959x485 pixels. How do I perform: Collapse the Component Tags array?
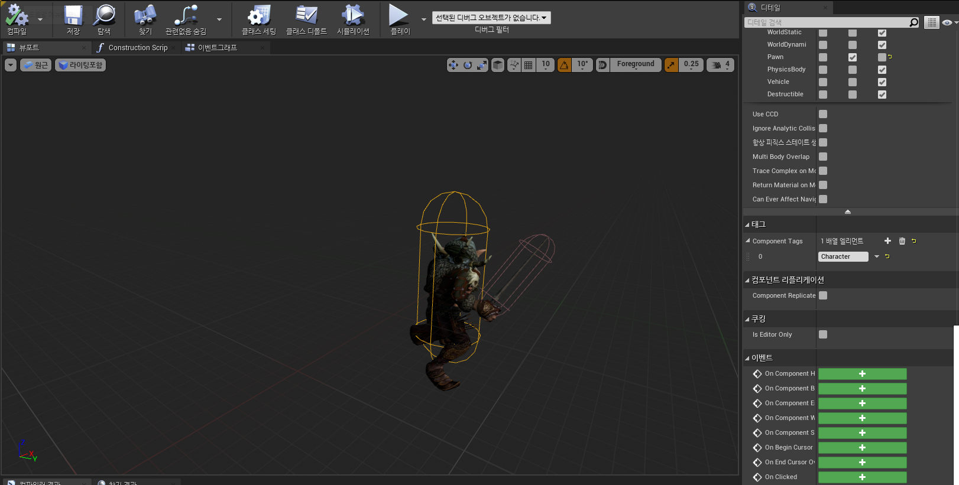(x=748, y=241)
